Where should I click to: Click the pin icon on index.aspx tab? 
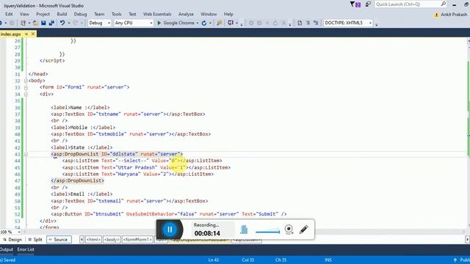tap(26, 34)
